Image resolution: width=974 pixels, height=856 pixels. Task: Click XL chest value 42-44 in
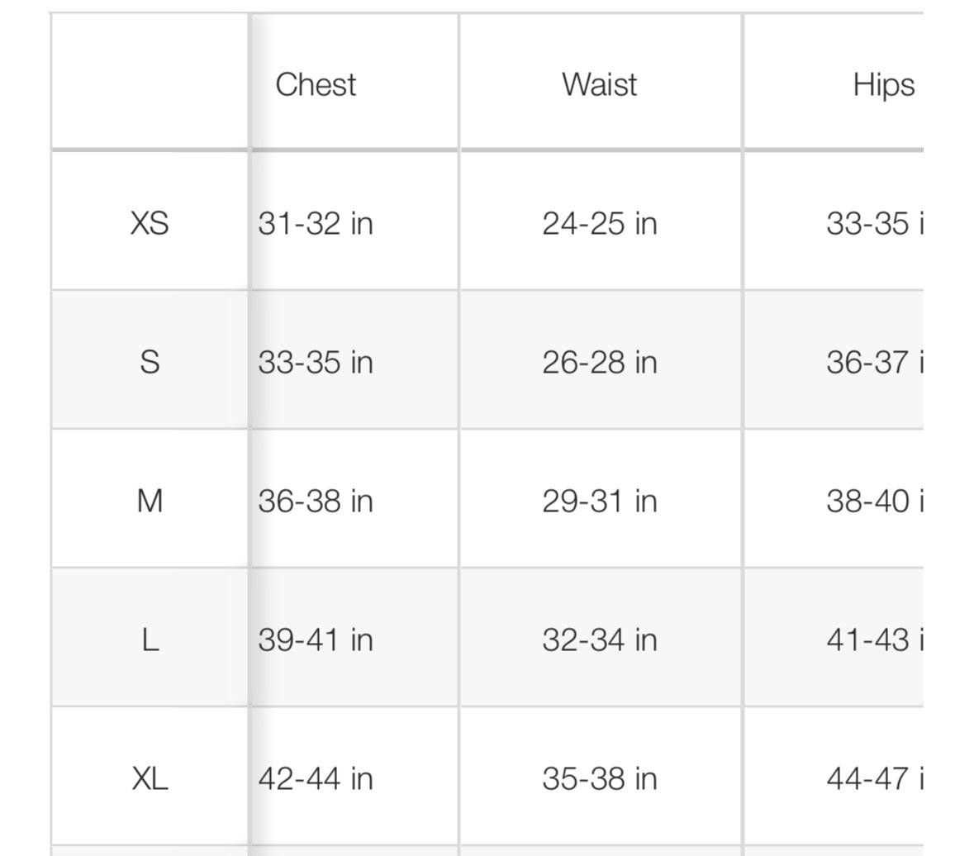(x=316, y=778)
